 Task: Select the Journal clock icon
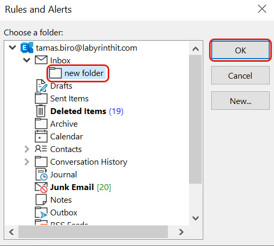[42, 174]
